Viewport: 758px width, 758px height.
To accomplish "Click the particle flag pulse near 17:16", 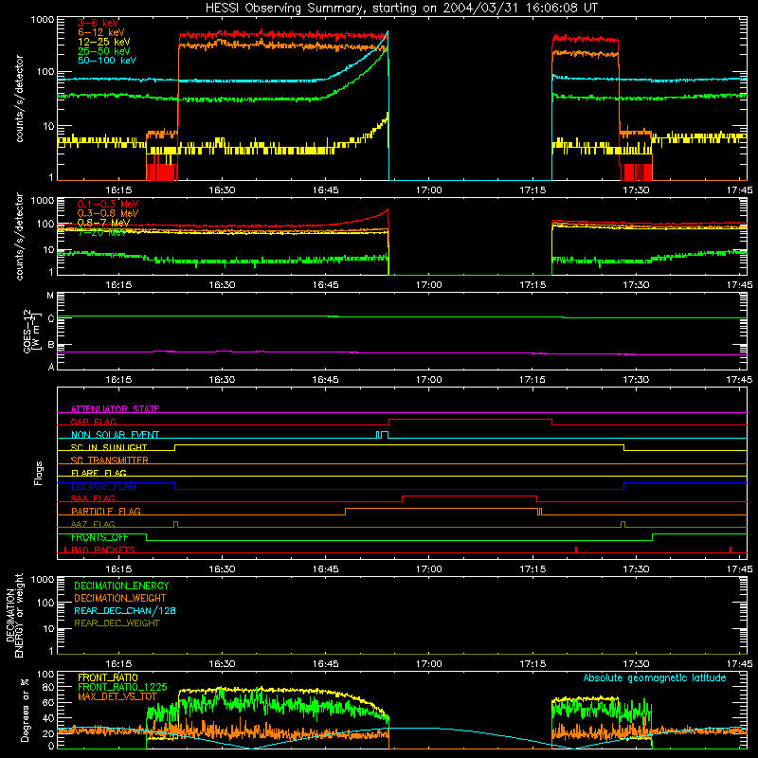I will tap(539, 512).
